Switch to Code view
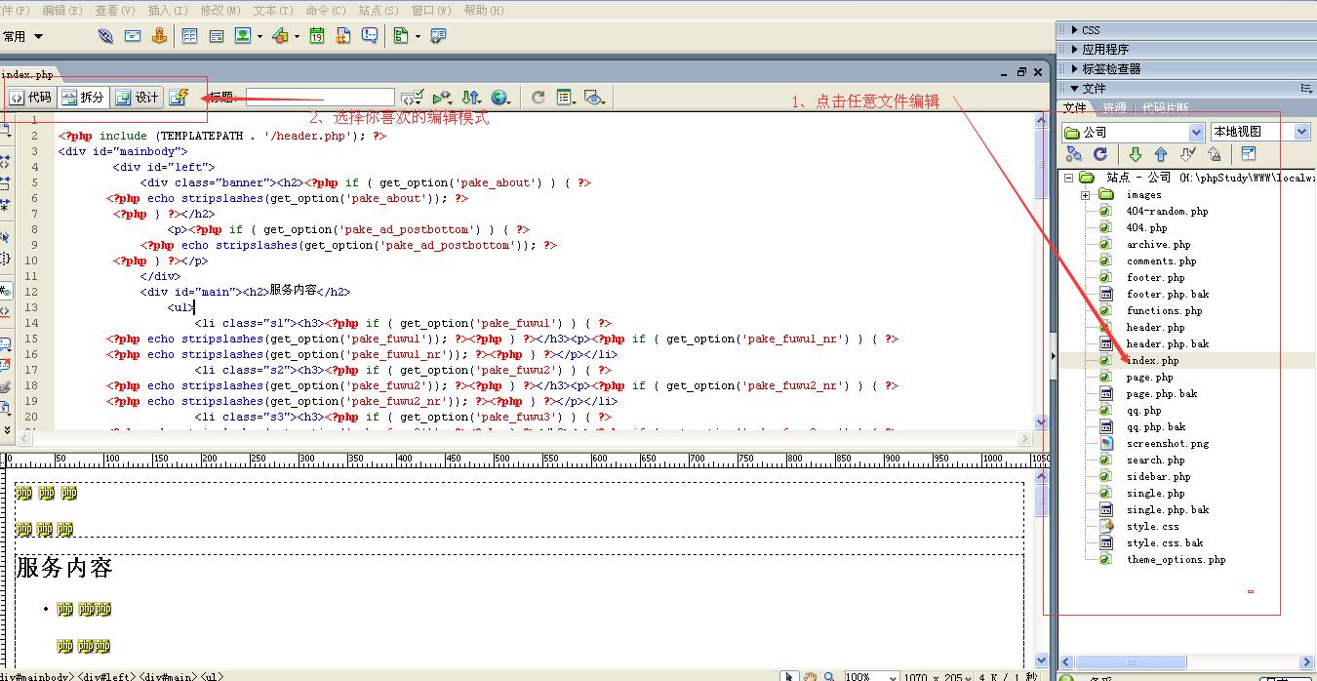 [x=30, y=97]
